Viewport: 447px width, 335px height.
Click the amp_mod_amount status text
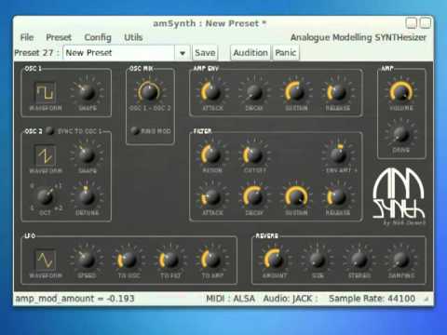coord(74,299)
